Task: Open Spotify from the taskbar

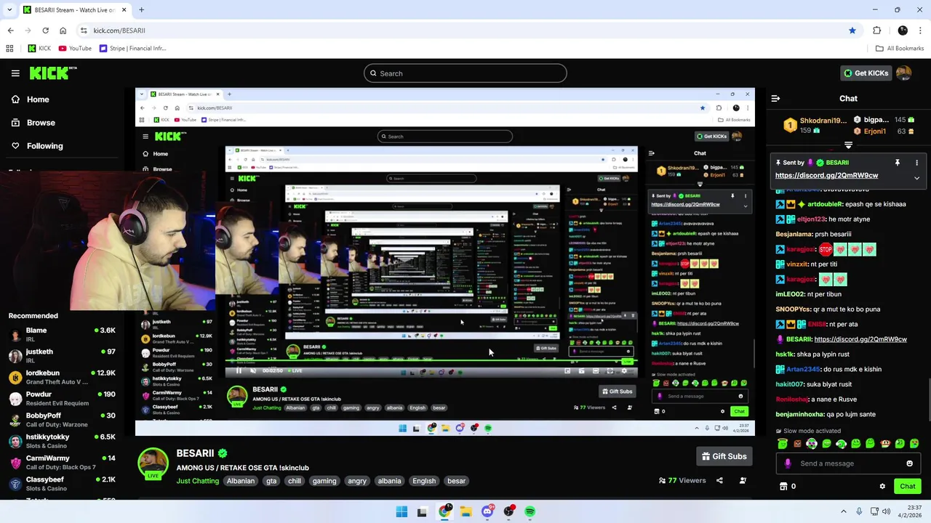Action: (530, 511)
